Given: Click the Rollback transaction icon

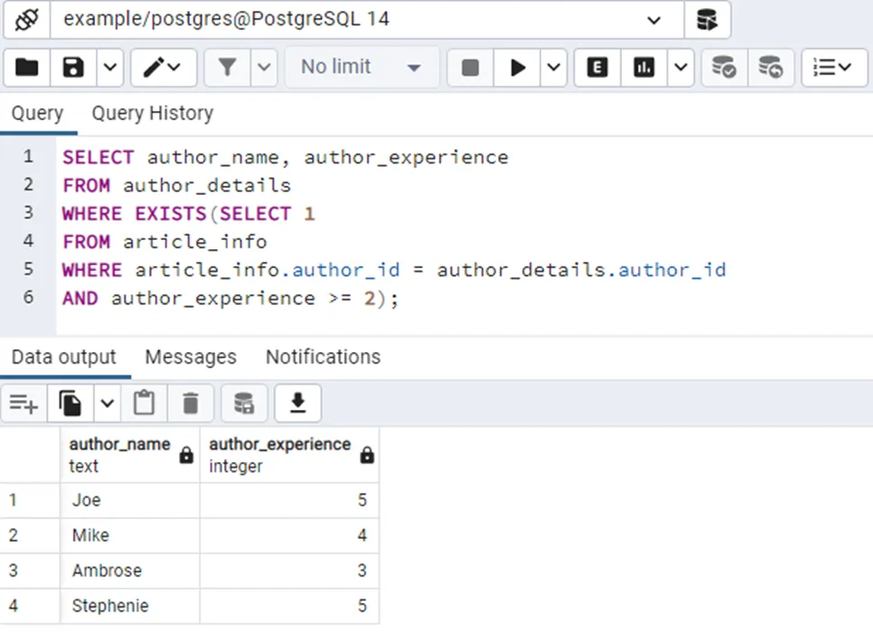Looking at the screenshot, I should click(x=770, y=68).
